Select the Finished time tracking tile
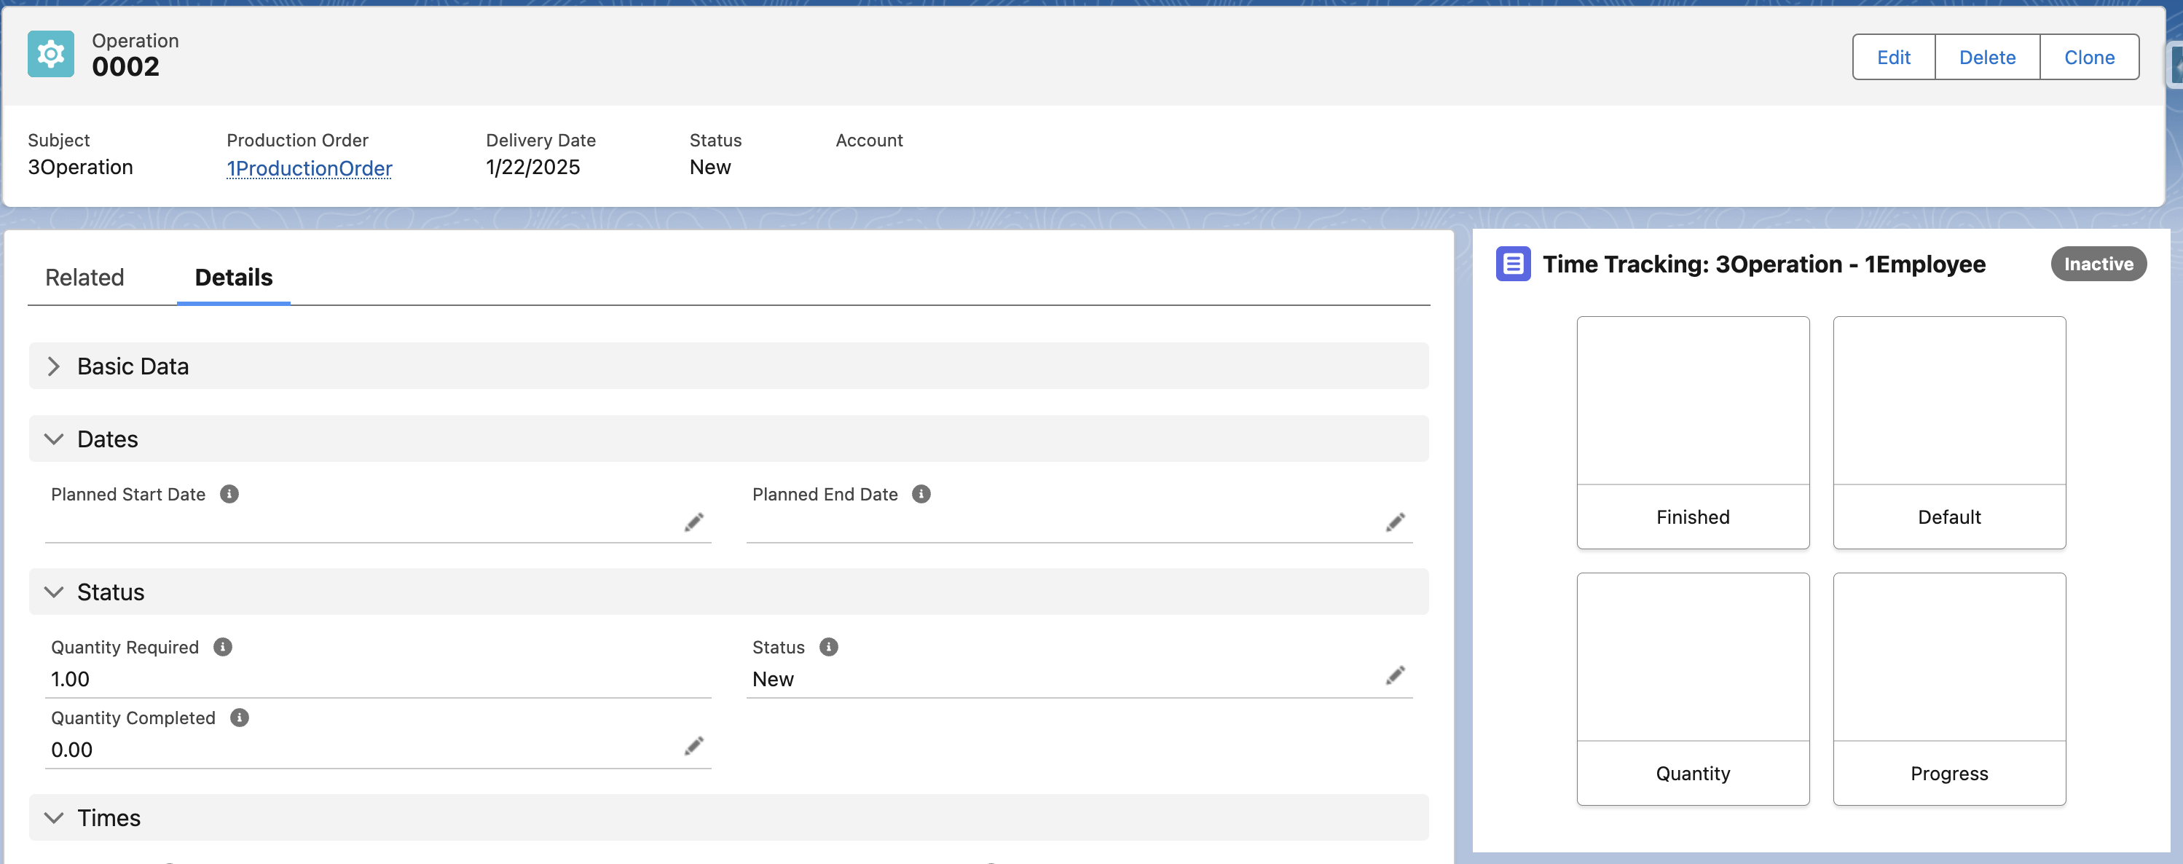The height and width of the screenshot is (864, 2183). 1692,433
